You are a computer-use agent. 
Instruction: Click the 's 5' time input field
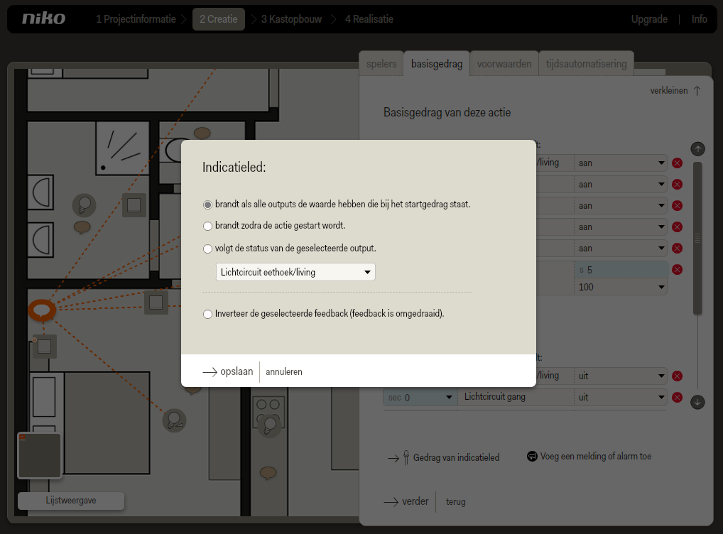point(621,269)
